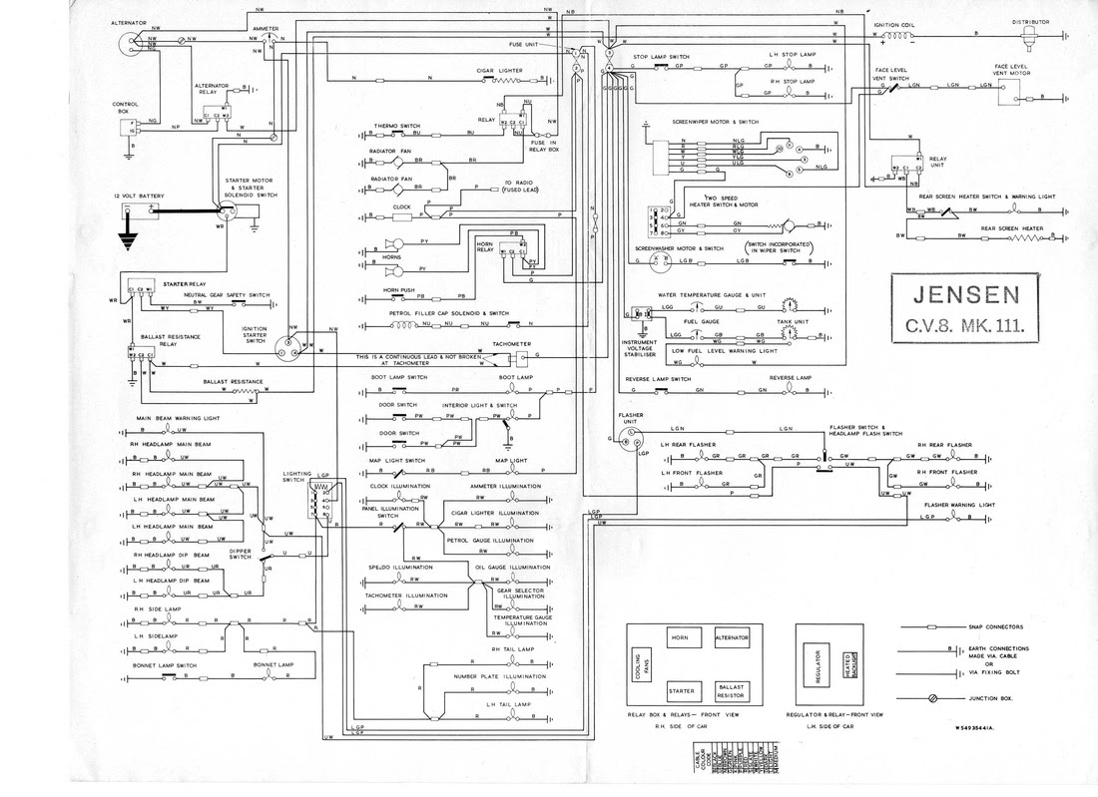Screen dimensions: 1098x797
Task: Click the ALTERNATOR box in relay diagram
Action: click(731, 638)
